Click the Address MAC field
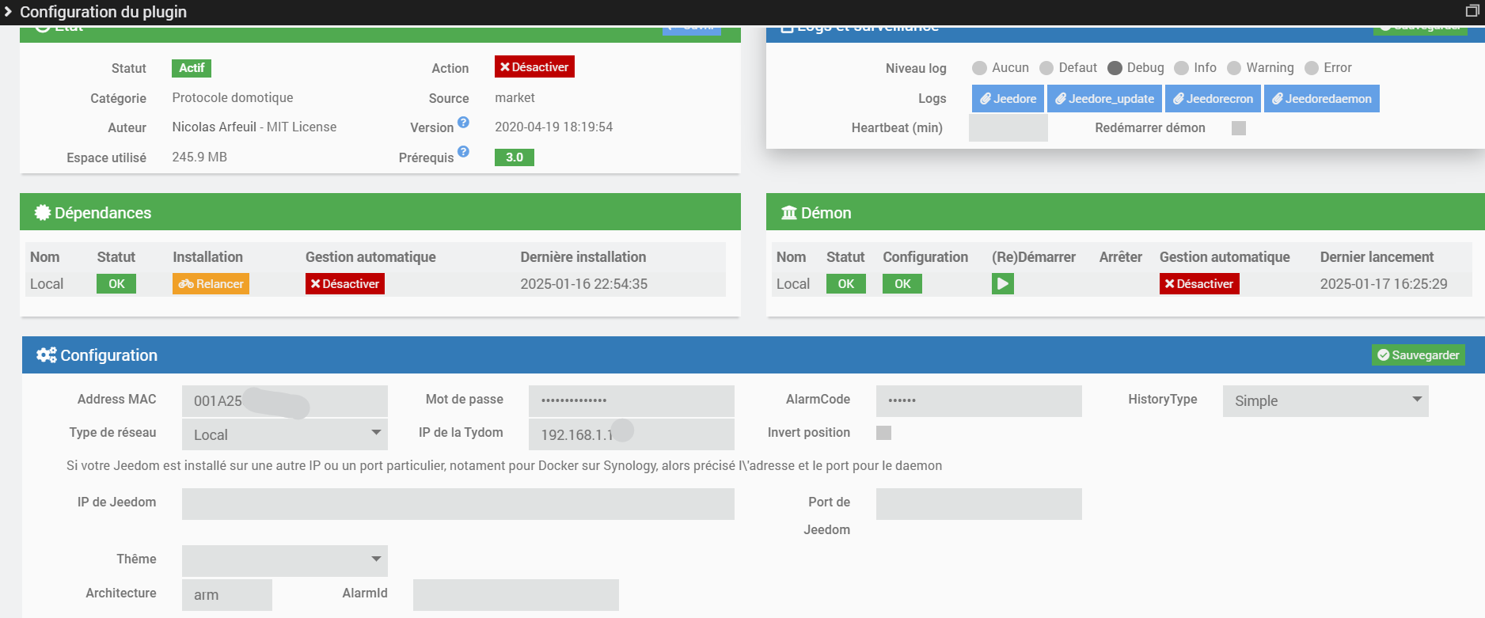This screenshot has width=1485, height=618. 285,401
